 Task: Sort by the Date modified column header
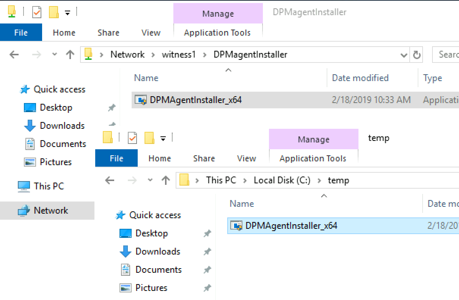(360, 78)
